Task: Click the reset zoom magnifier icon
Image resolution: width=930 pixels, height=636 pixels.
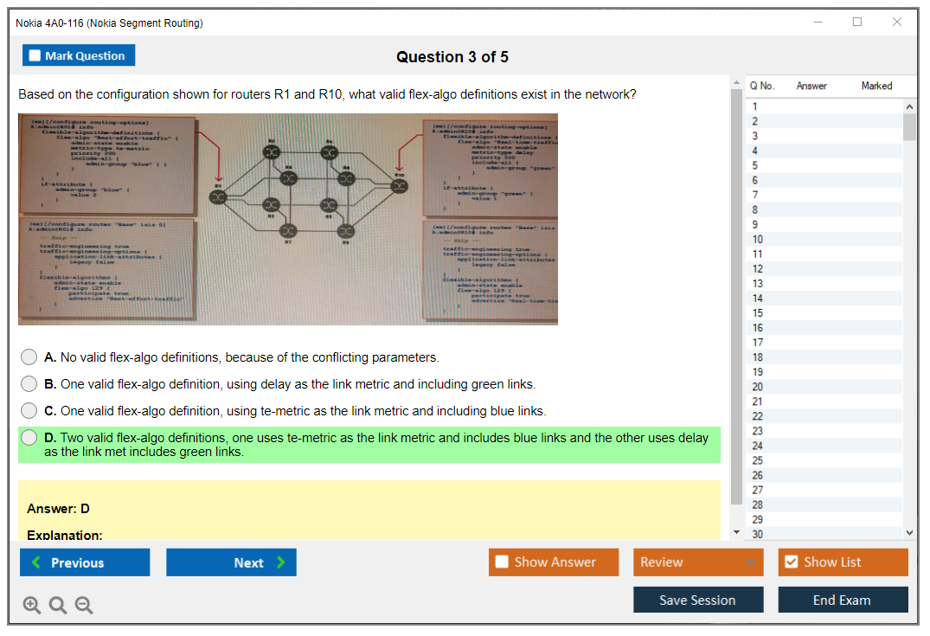Action: [58, 606]
